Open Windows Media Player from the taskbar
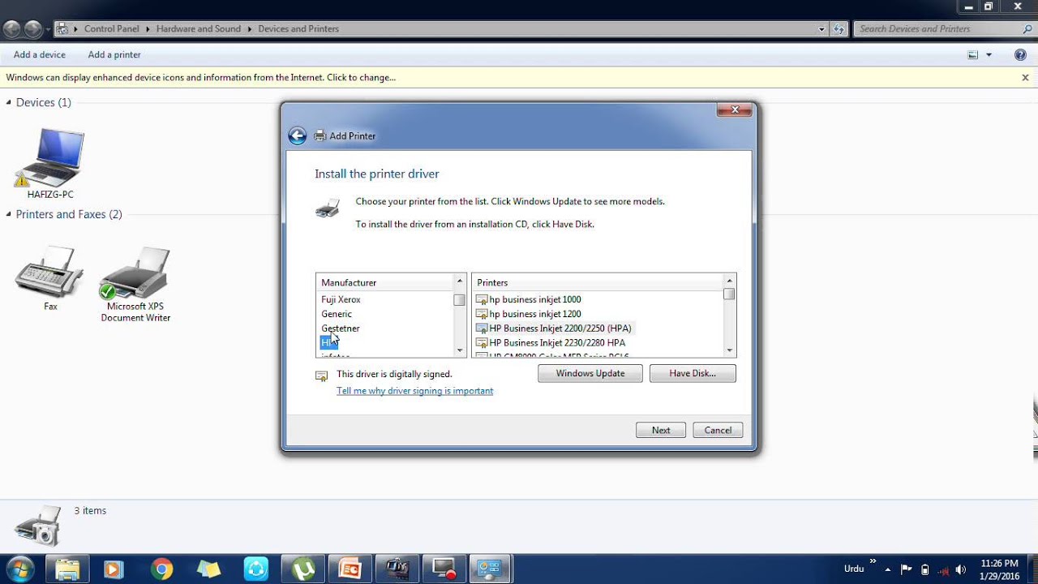1038x584 pixels. [x=114, y=569]
